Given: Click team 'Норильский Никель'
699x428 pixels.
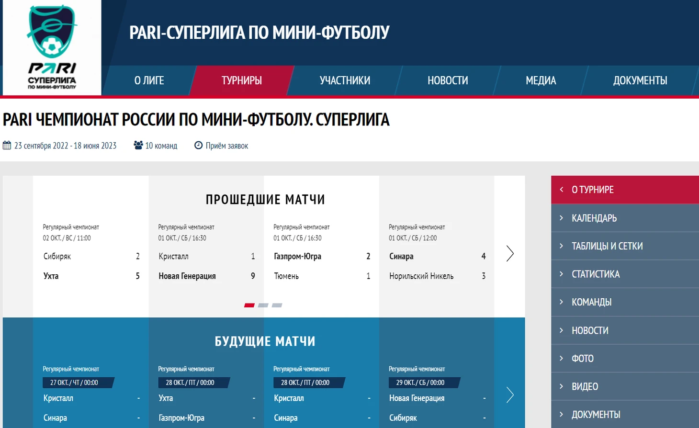Looking at the screenshot, I should (421, 276).
